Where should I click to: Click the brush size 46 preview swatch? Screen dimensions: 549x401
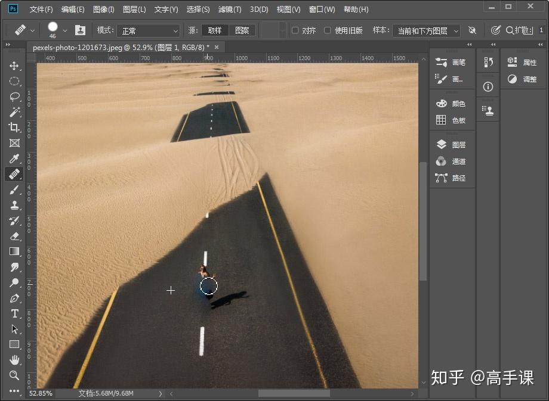coord(53,30)
